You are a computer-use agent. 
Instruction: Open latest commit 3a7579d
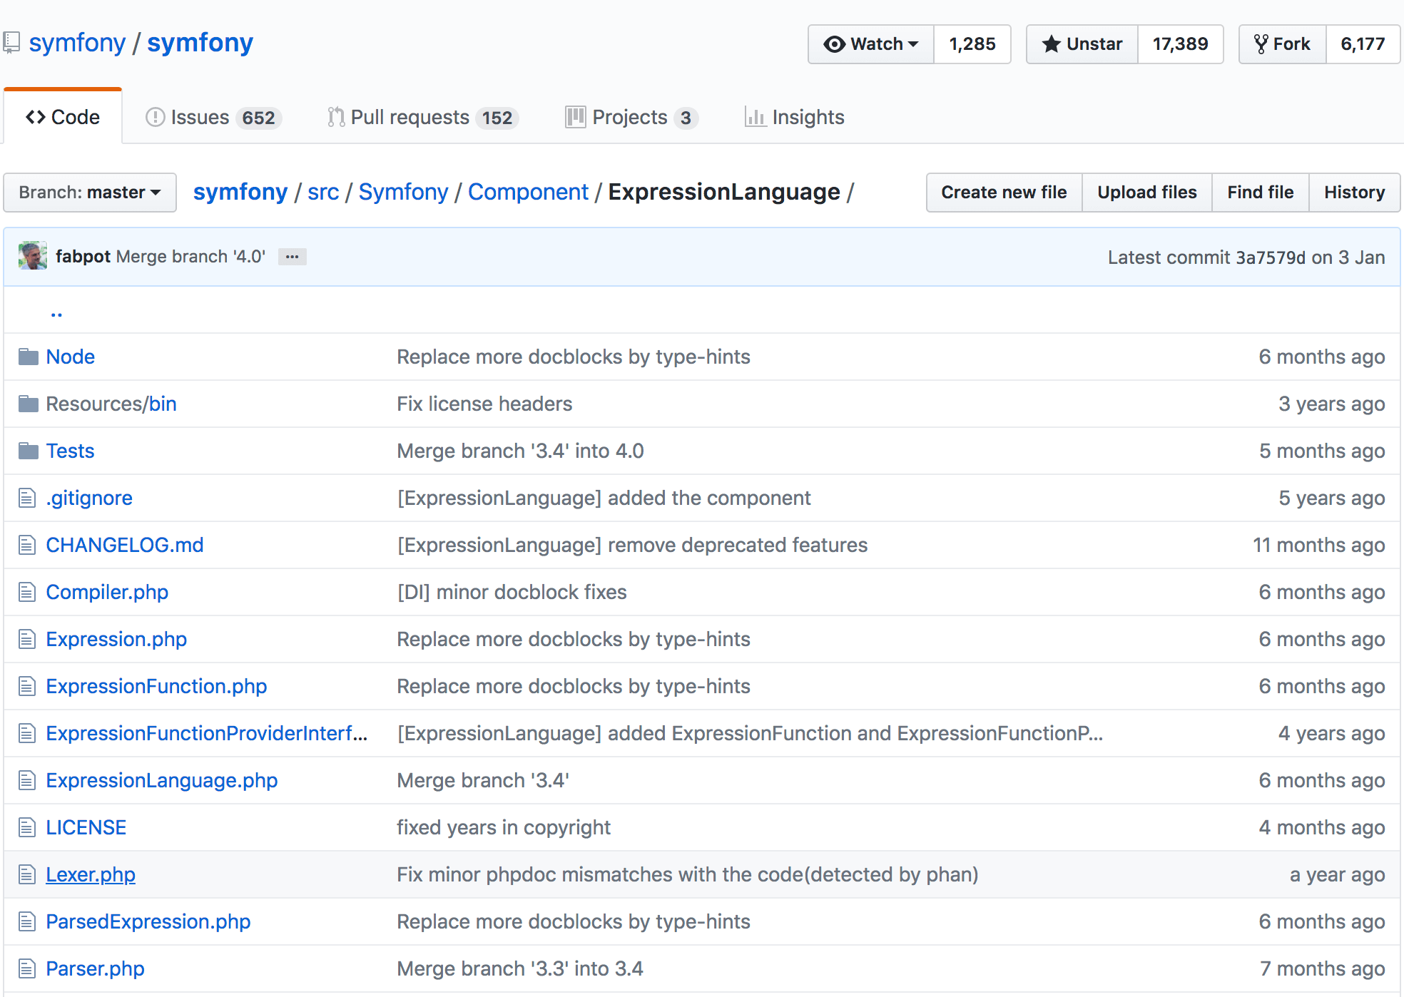point(1271,257)
